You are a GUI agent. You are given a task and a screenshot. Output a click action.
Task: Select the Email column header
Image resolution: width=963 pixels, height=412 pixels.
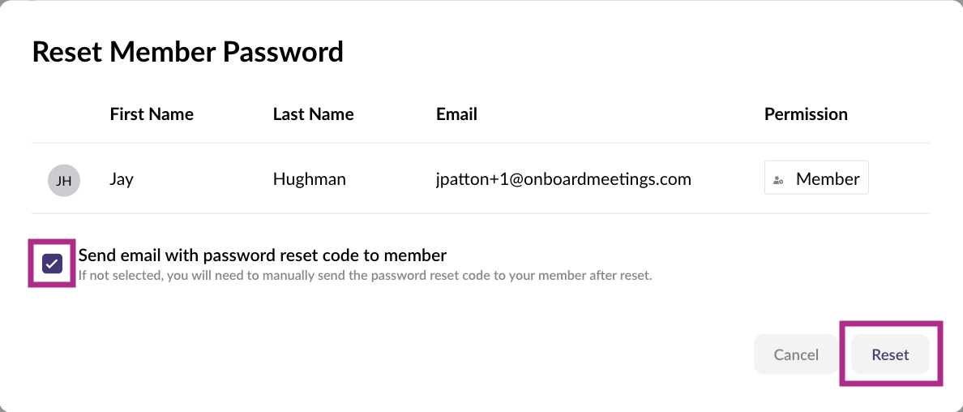[x=456, y=114]
